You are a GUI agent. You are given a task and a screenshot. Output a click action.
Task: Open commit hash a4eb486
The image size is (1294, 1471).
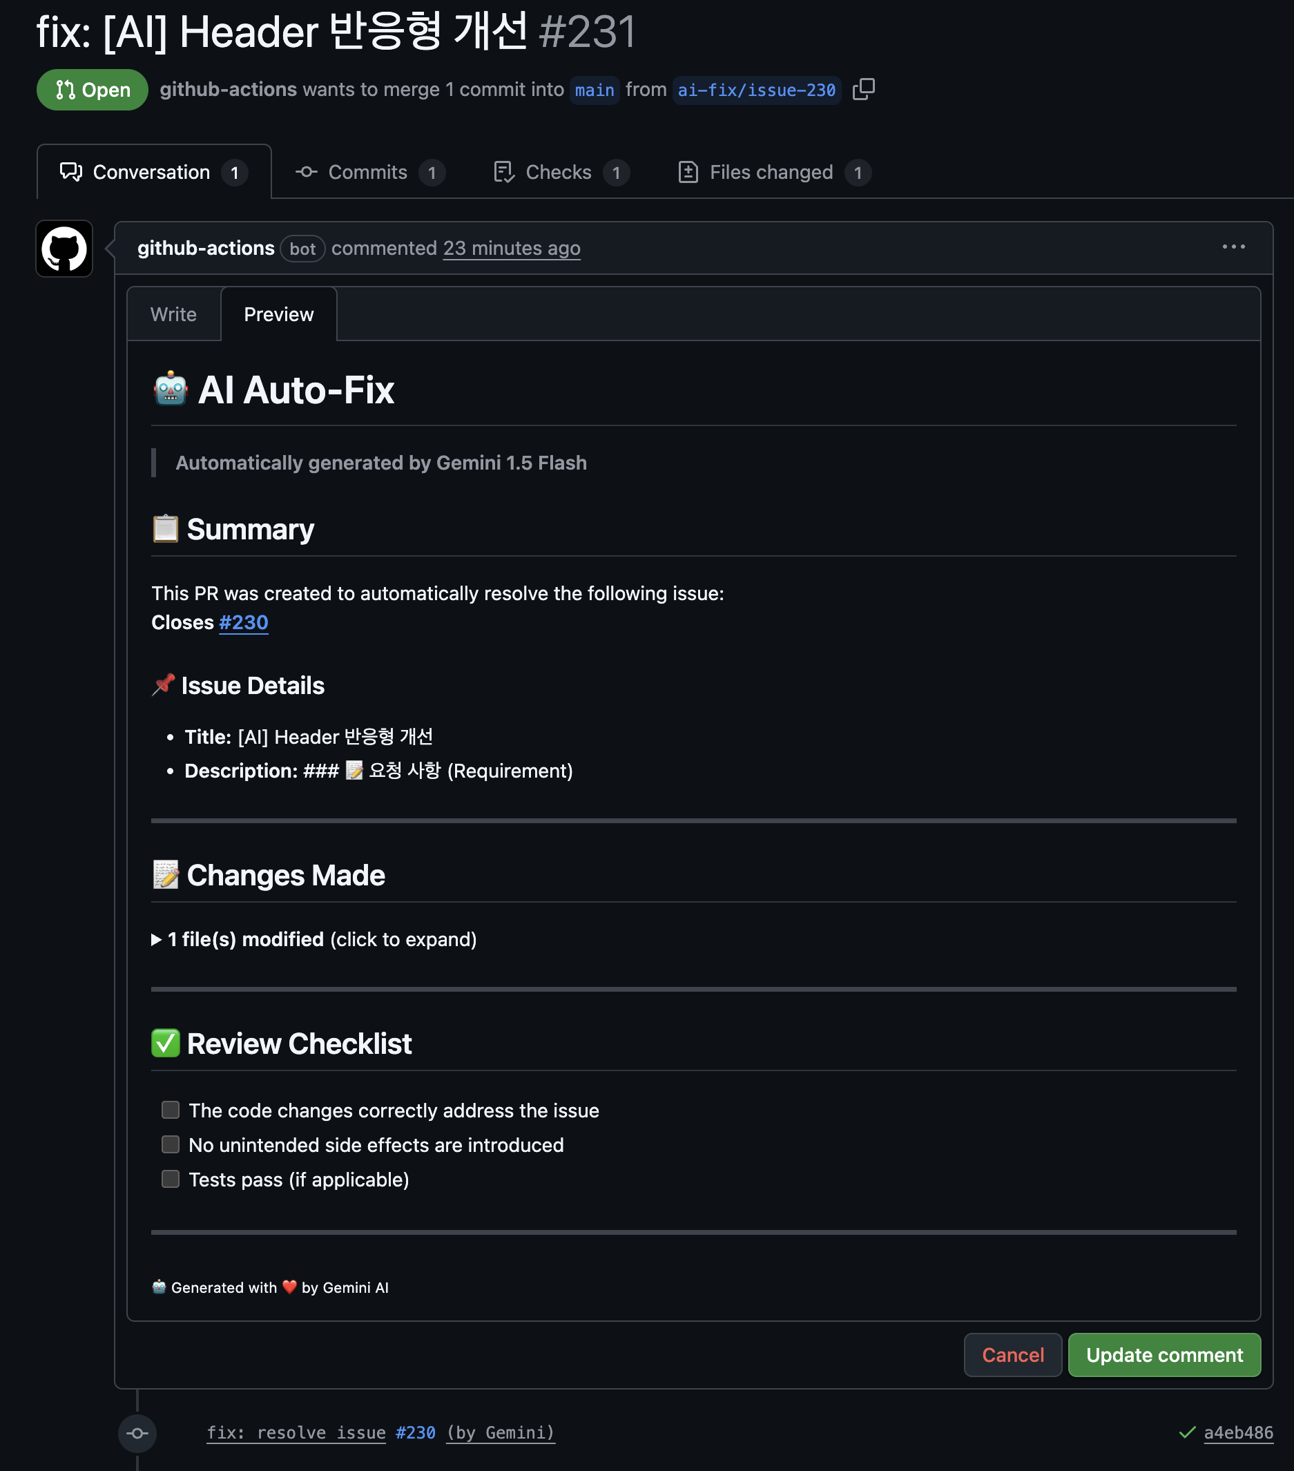[1238, 1432]
